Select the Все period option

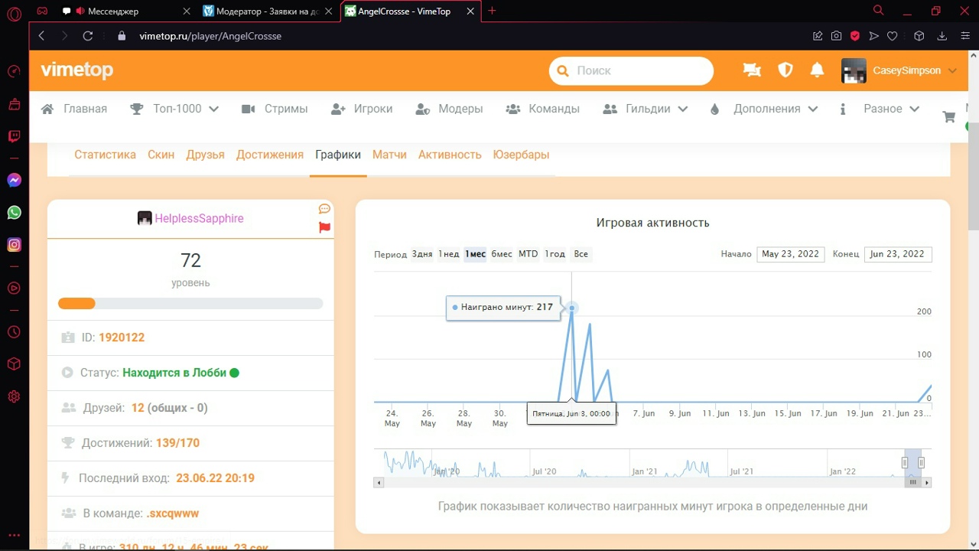tap(581, 254)
